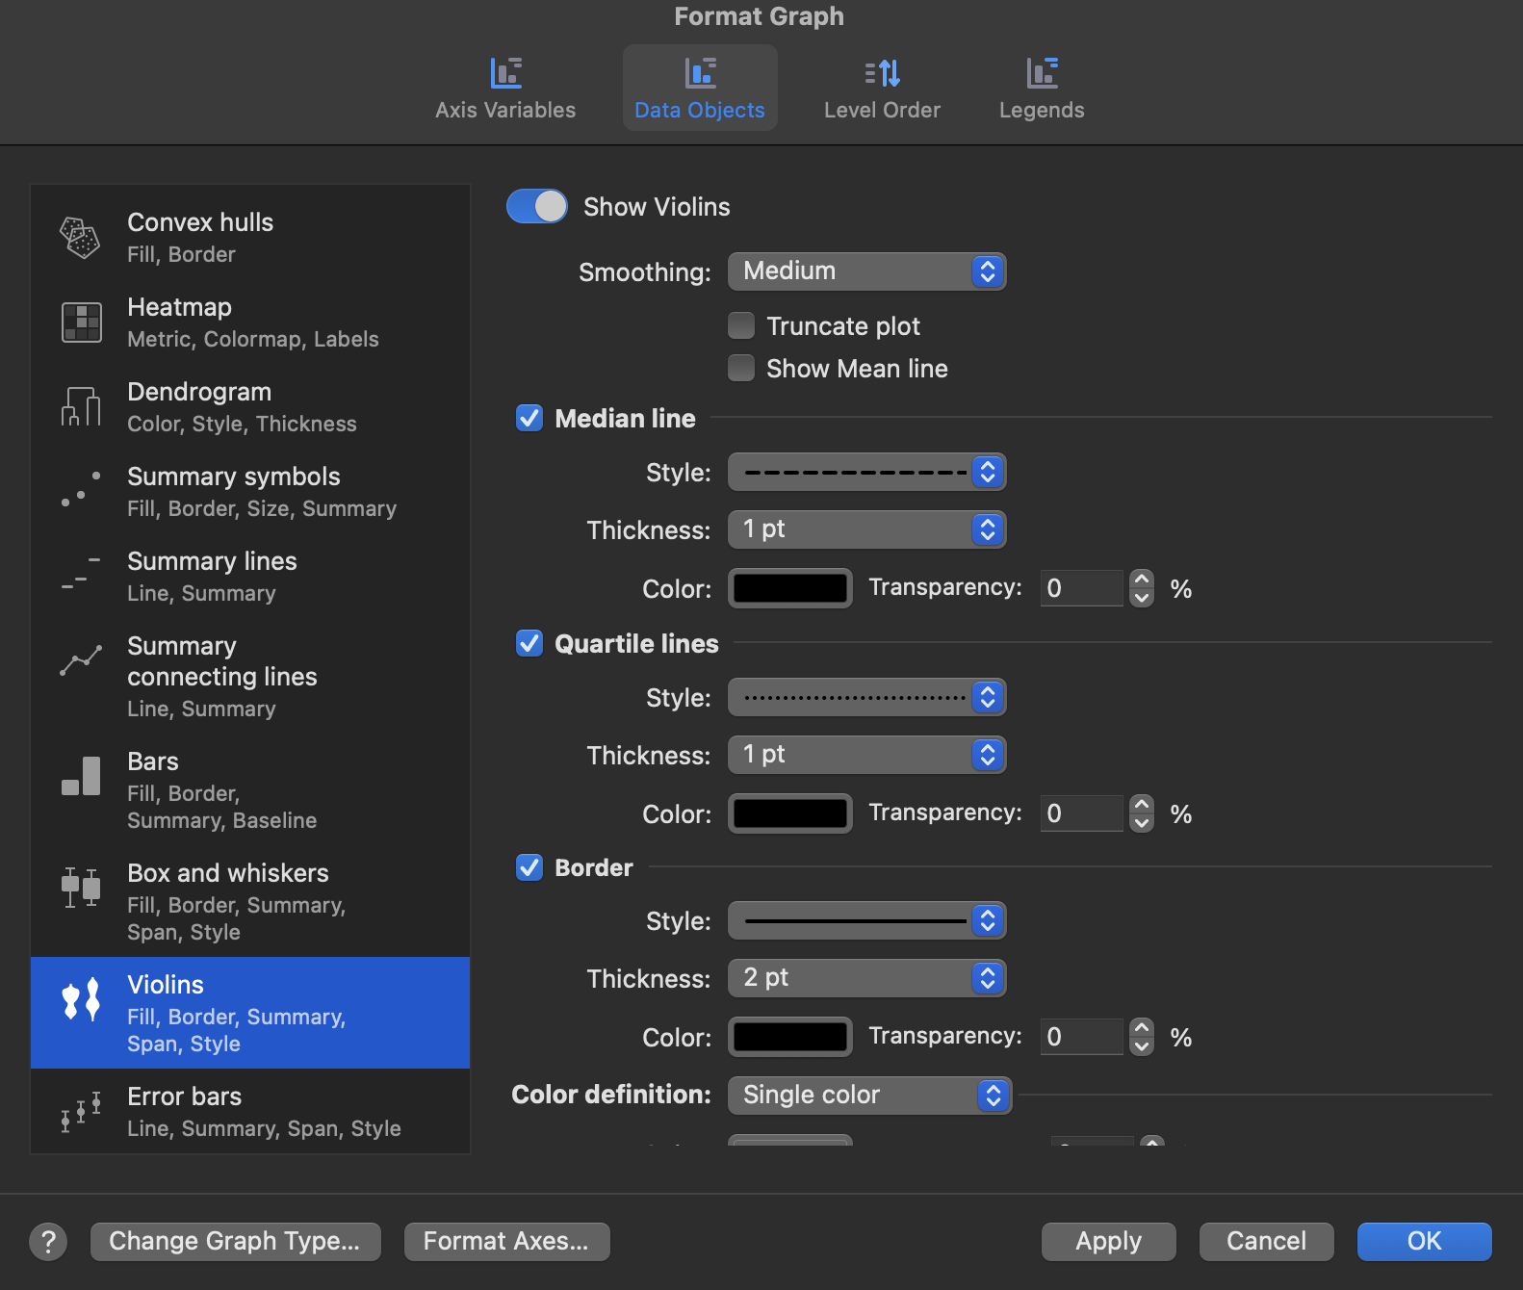Click the Quartile lines Transparency field
The width and height of the screenshot is (1523, 1290).
(1081, 813)
